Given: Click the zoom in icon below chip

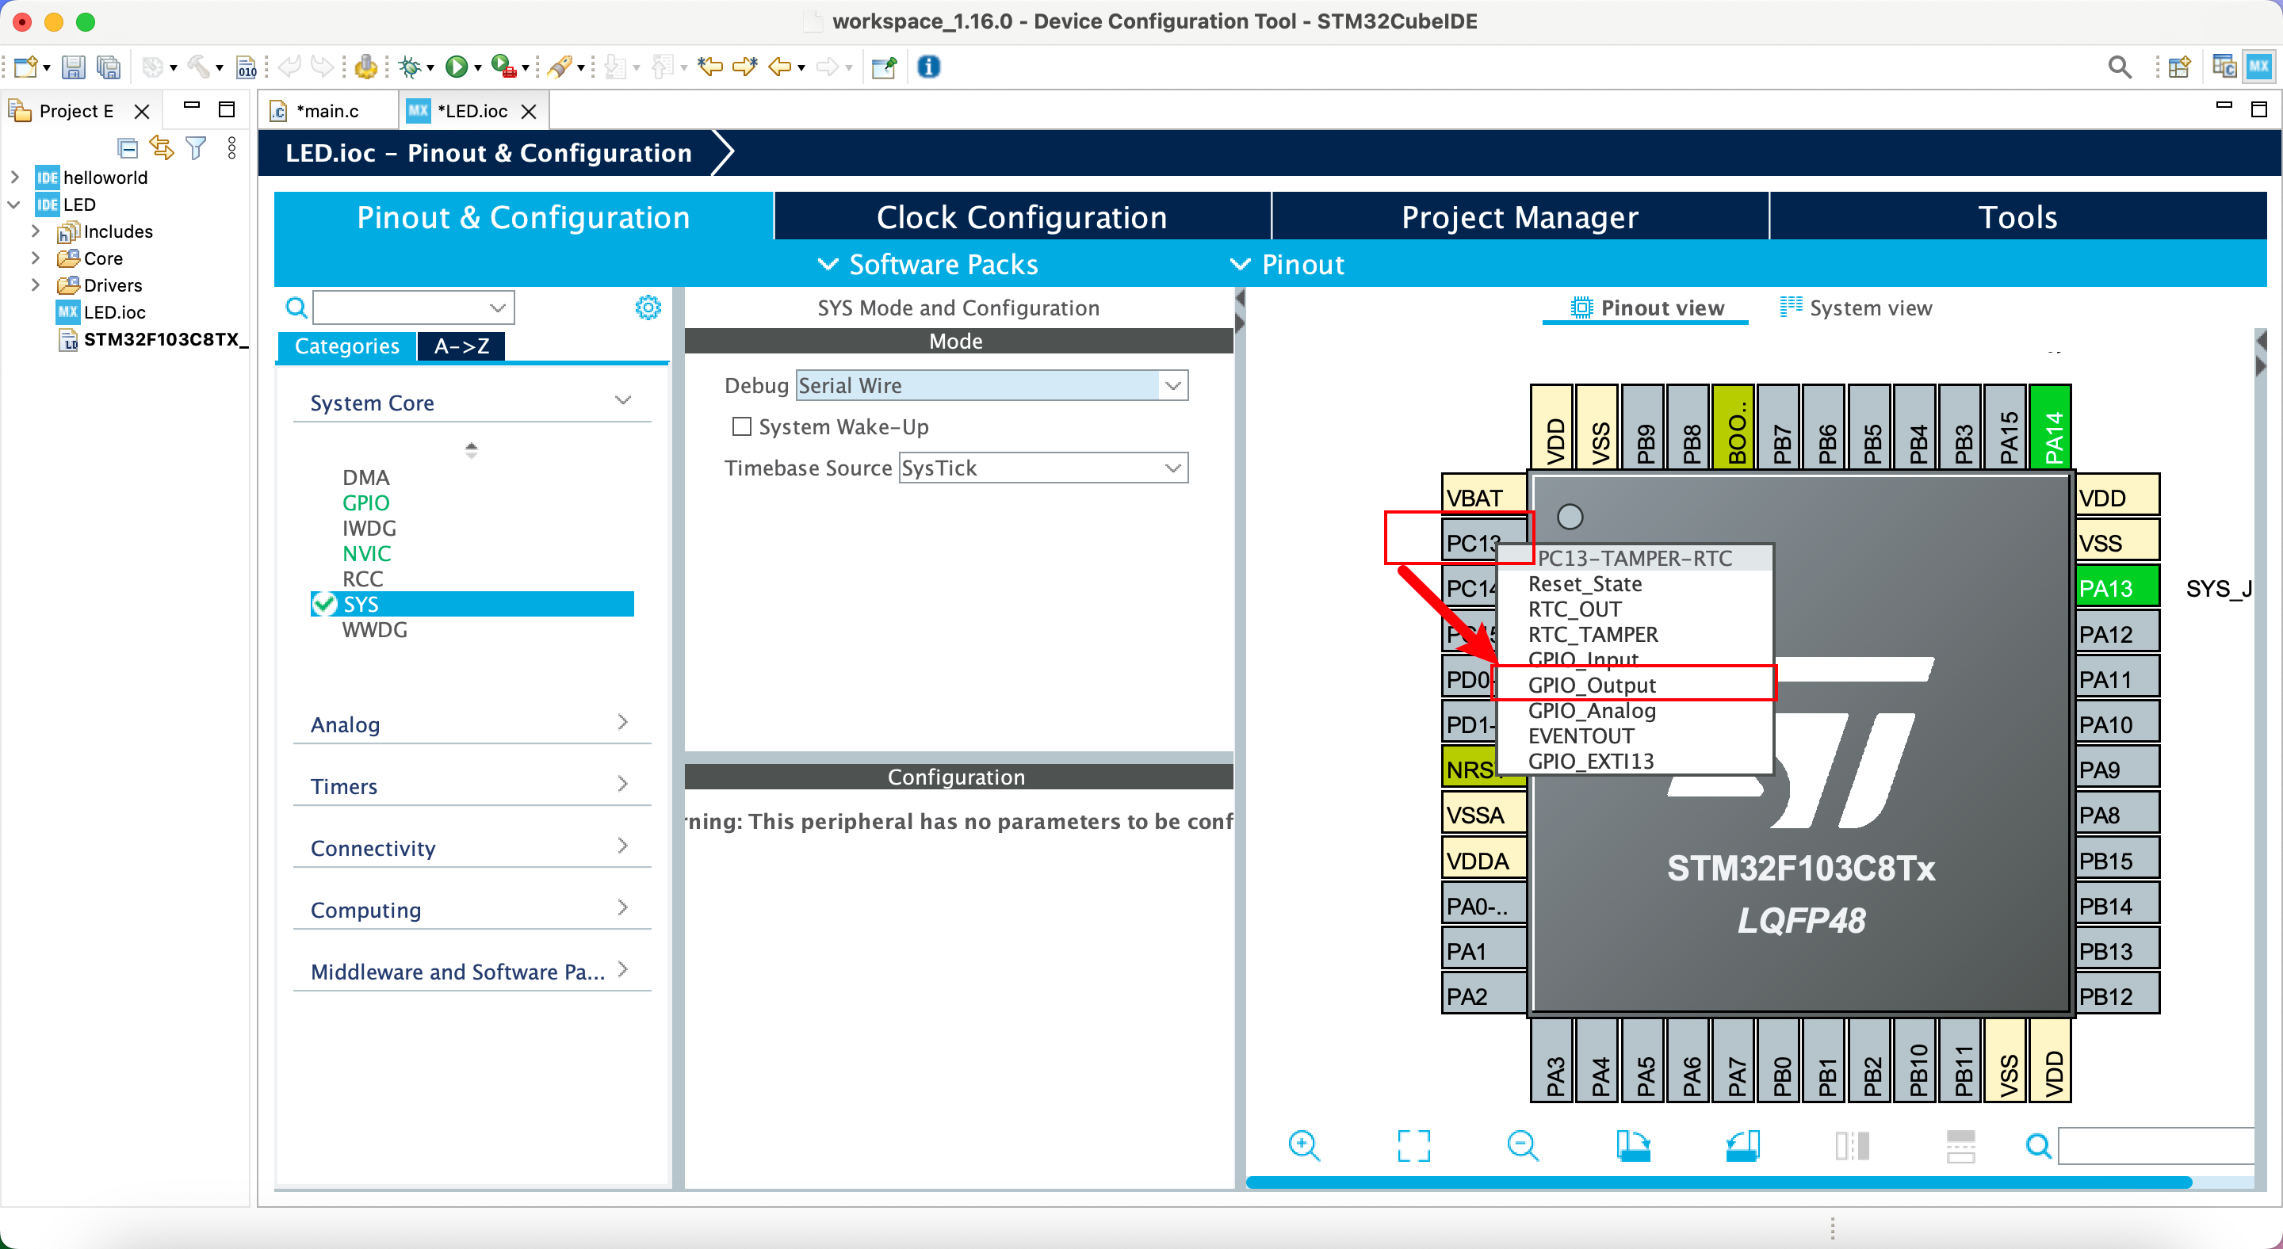Looking at the screenshot, I should (x=1304, y=1145).
